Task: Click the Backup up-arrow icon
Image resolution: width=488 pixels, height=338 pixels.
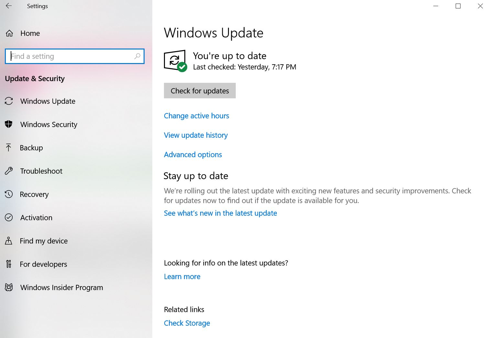Action: pyautogui.click(x=9, y=147)
